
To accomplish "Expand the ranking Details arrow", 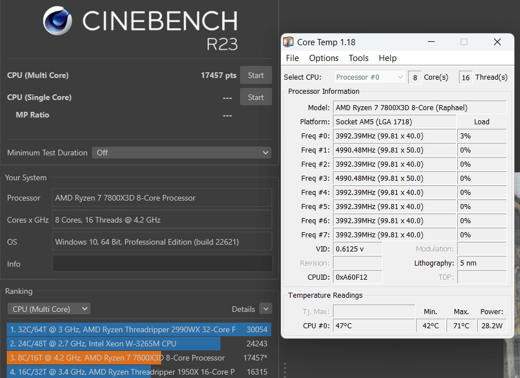I will point(266,309).
